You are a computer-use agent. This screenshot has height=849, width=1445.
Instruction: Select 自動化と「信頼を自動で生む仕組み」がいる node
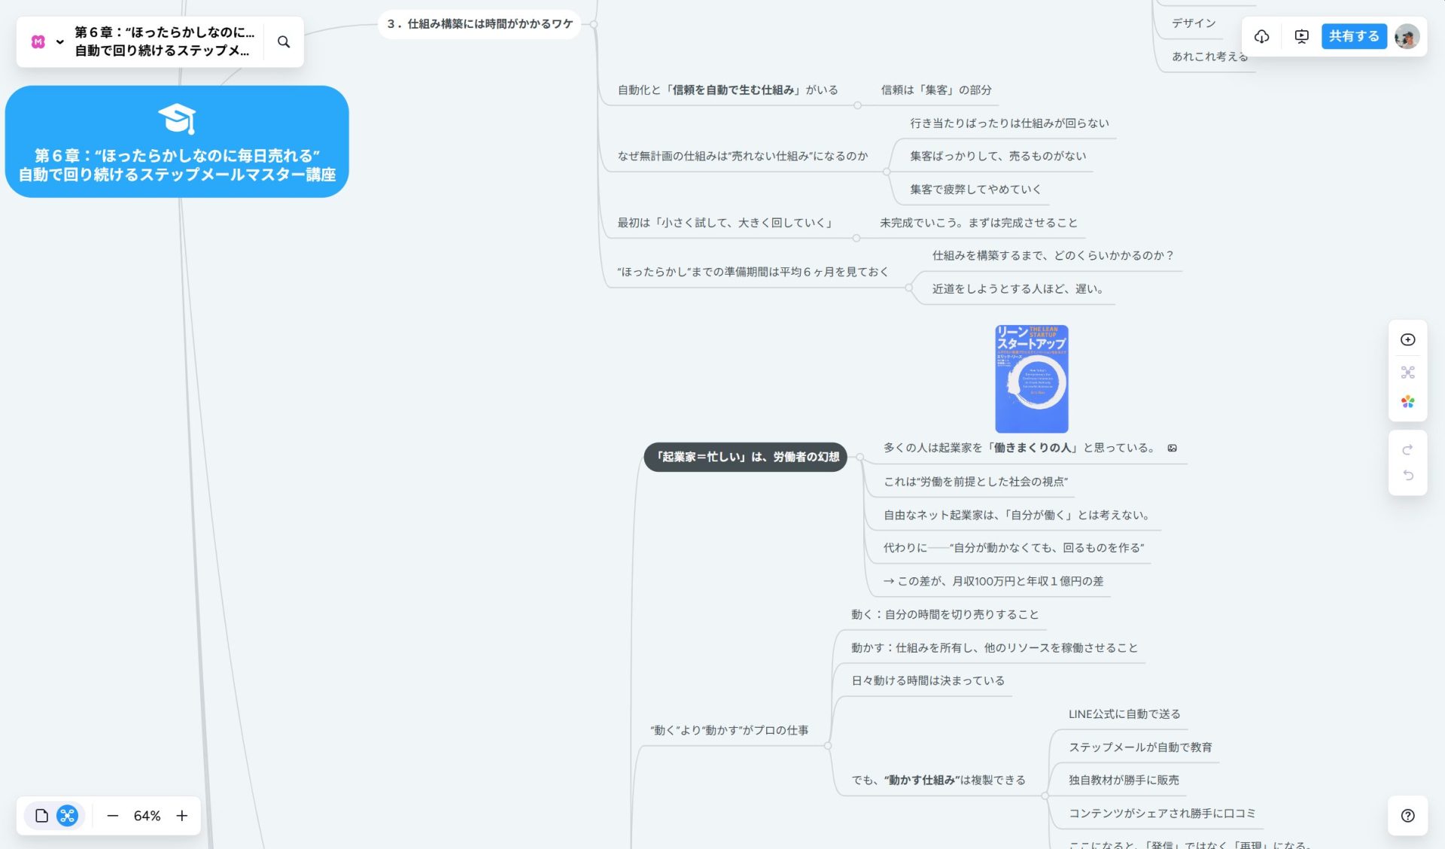coord(728,90)
